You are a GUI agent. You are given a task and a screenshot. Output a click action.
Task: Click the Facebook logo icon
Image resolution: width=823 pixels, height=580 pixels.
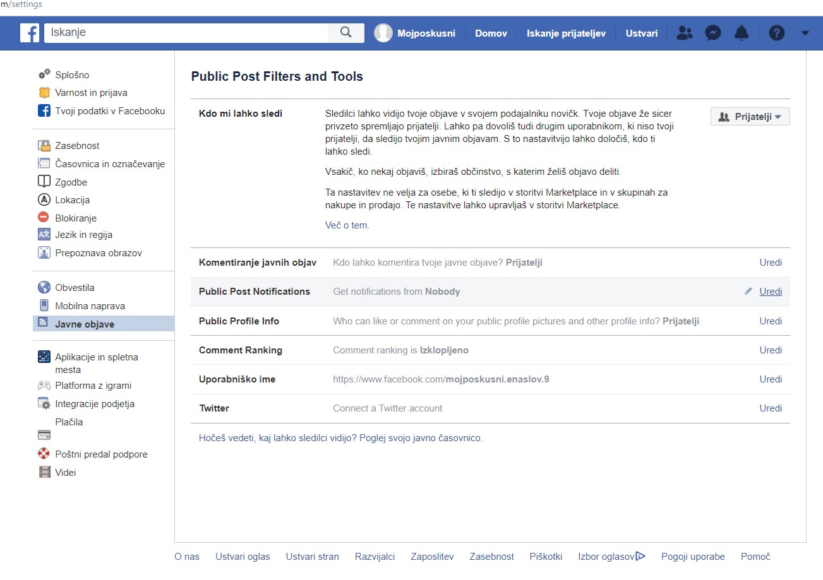coord(29,33)
